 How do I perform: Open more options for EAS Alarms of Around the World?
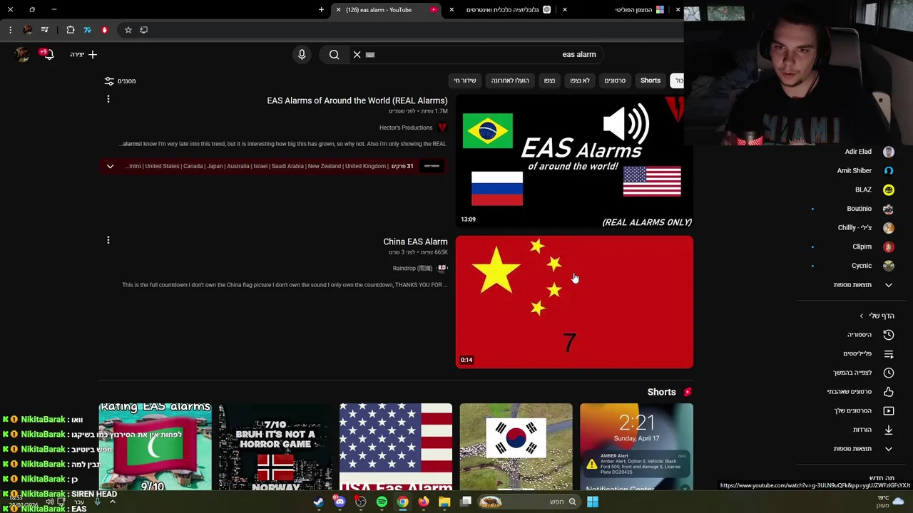[x=108, y=99]
